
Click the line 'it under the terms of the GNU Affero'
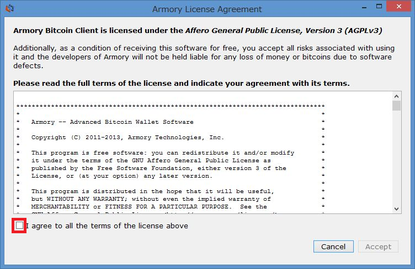[x=151, y=160]
